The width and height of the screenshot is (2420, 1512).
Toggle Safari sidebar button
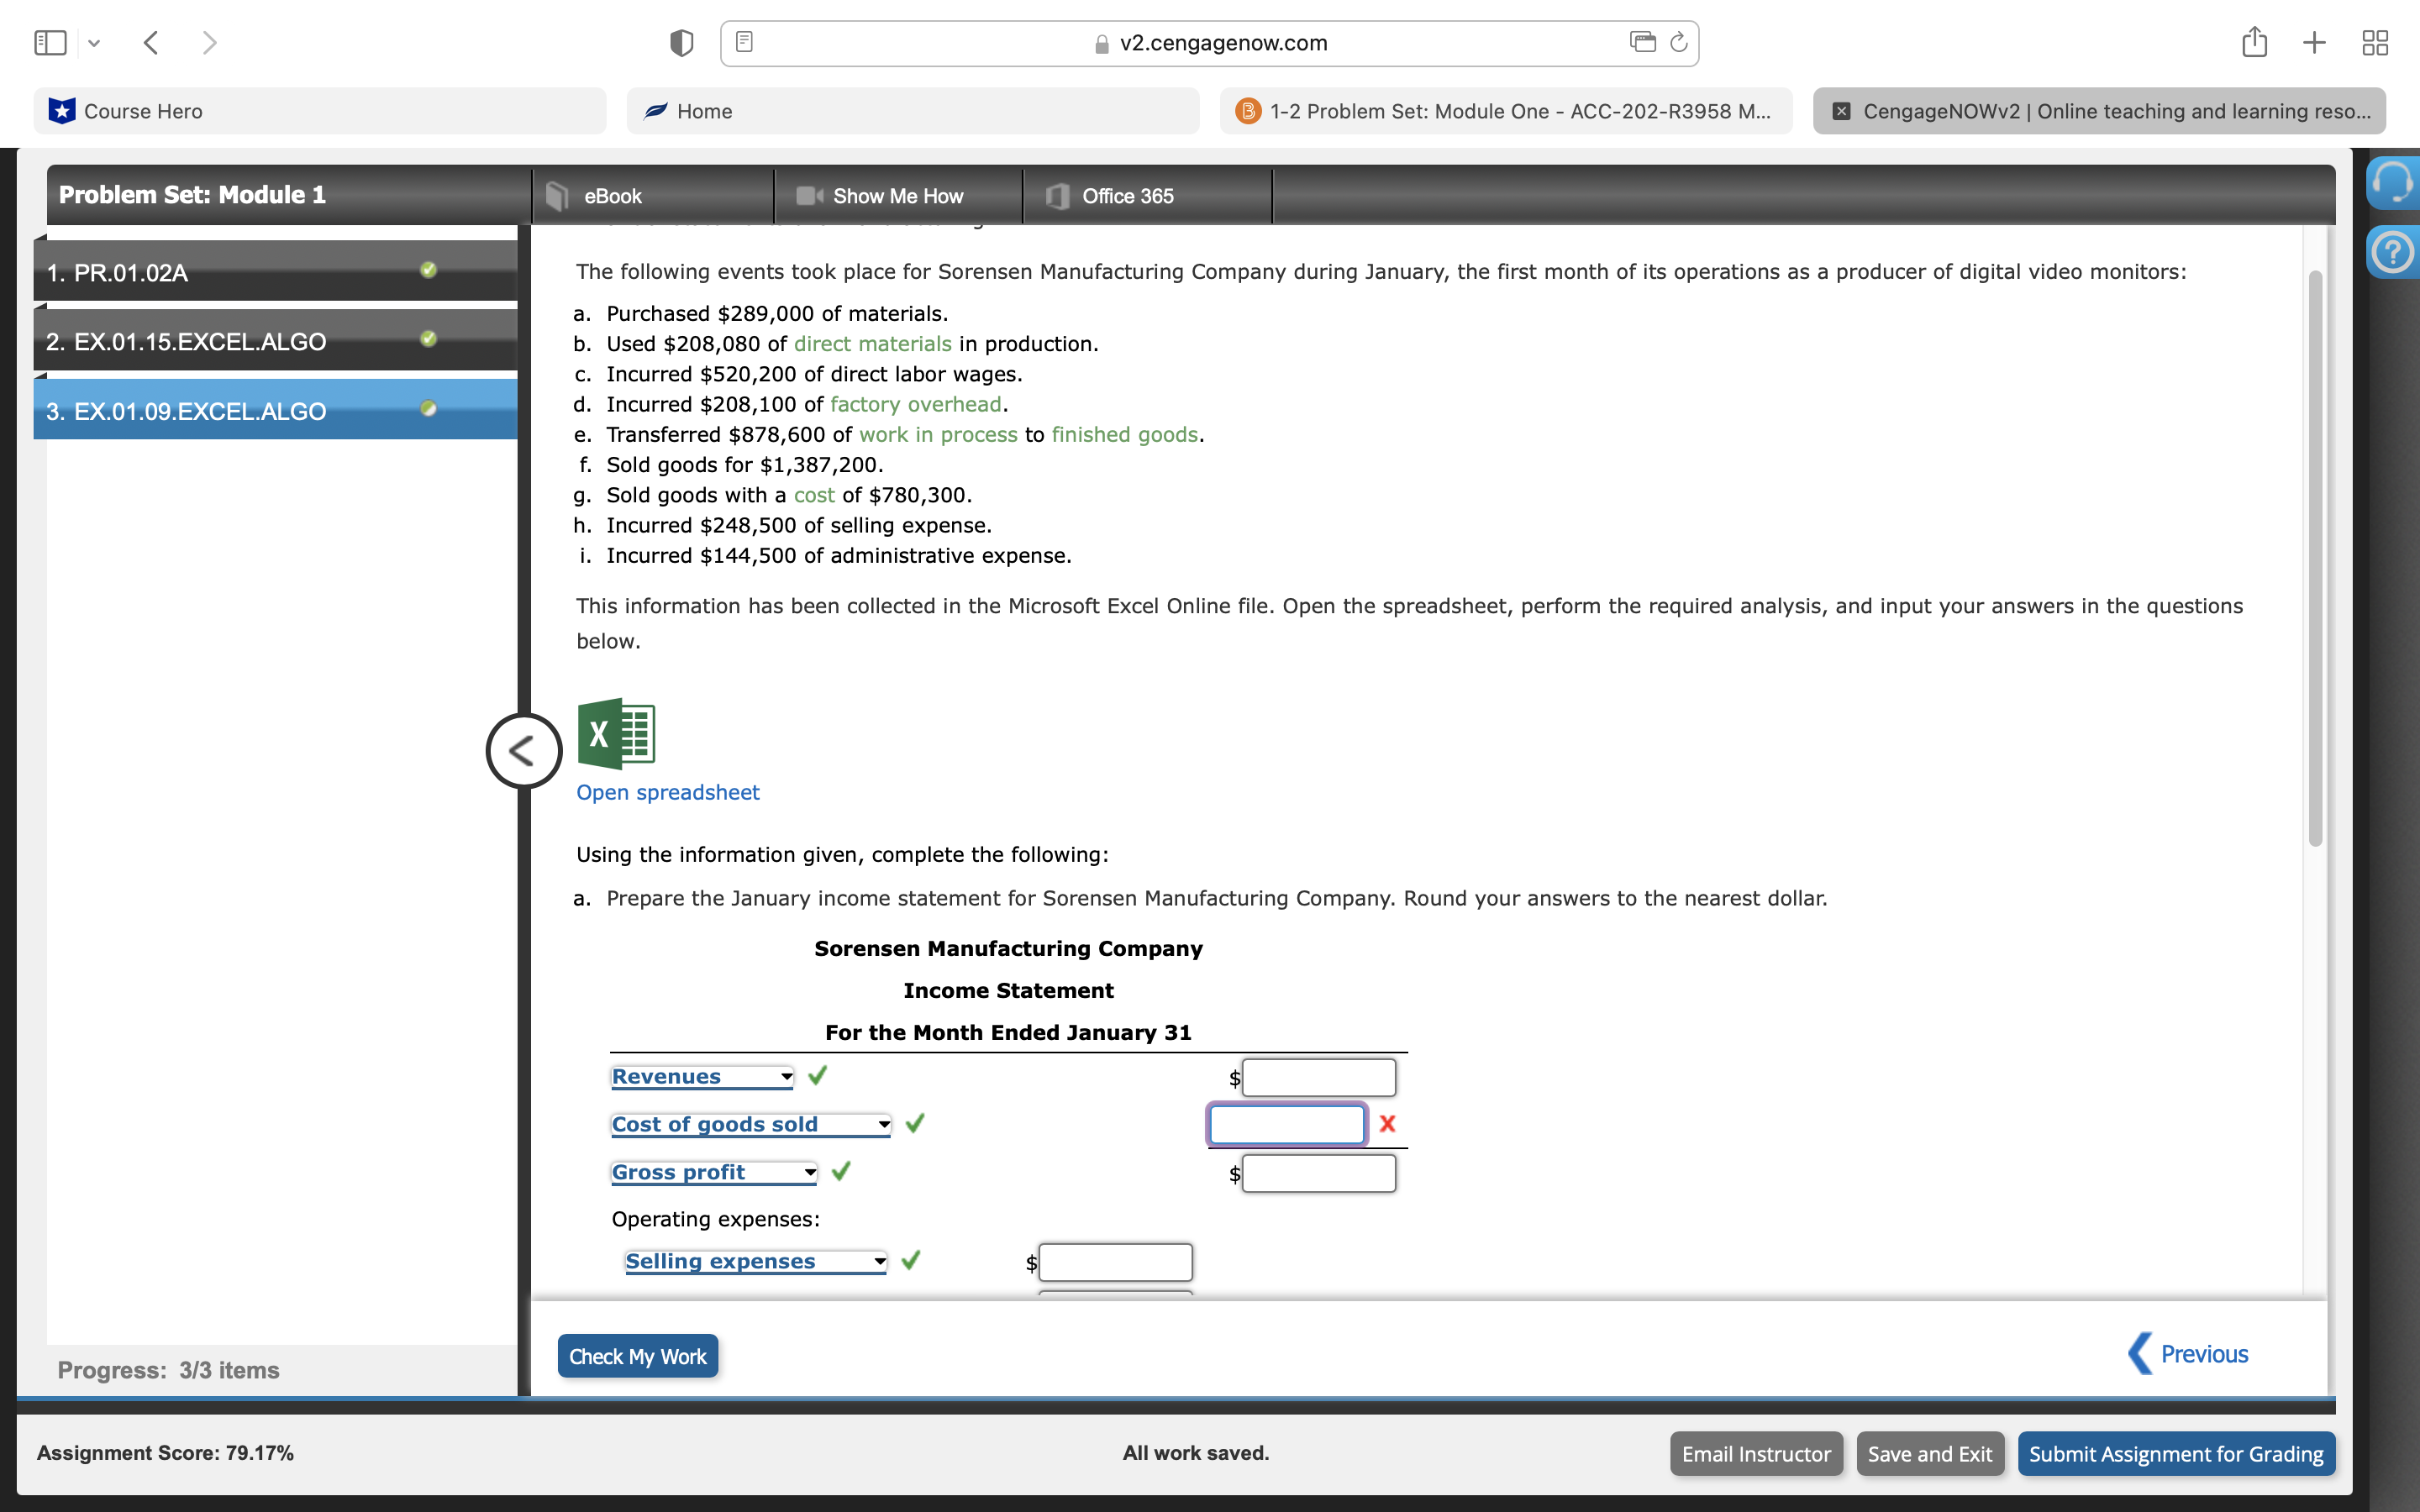coord(51,43)
